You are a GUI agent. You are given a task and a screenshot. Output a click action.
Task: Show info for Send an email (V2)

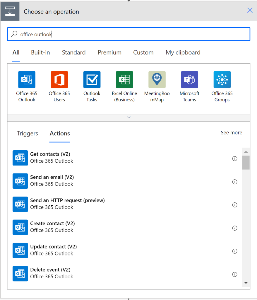pyautogui.click(x=235, y=182)
